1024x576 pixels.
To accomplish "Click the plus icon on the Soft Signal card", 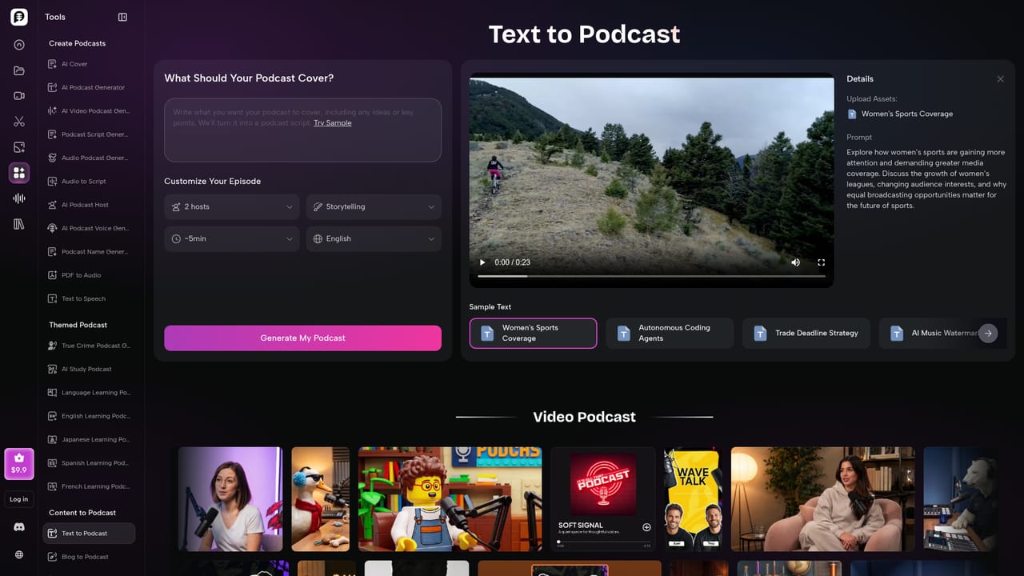I will [646, 527].
